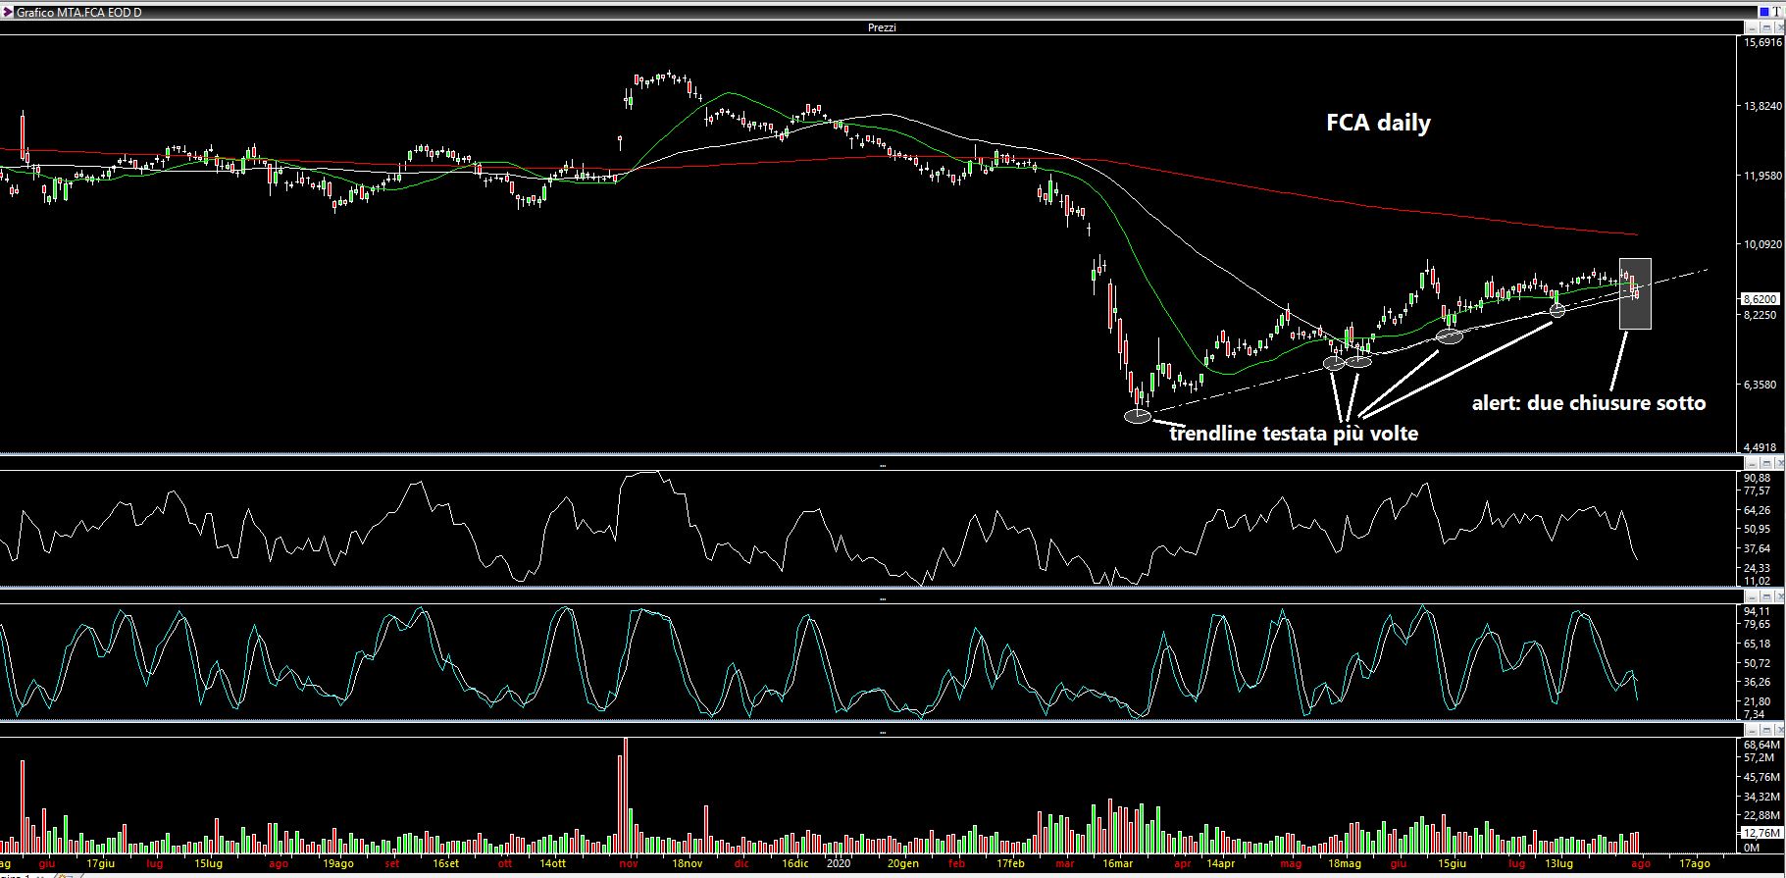
Task: Minimize the volume panel
Action: [1751, 730]
